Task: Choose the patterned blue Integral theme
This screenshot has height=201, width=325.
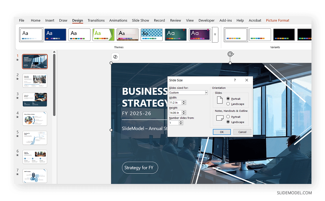Action: [x=151, y=34]
